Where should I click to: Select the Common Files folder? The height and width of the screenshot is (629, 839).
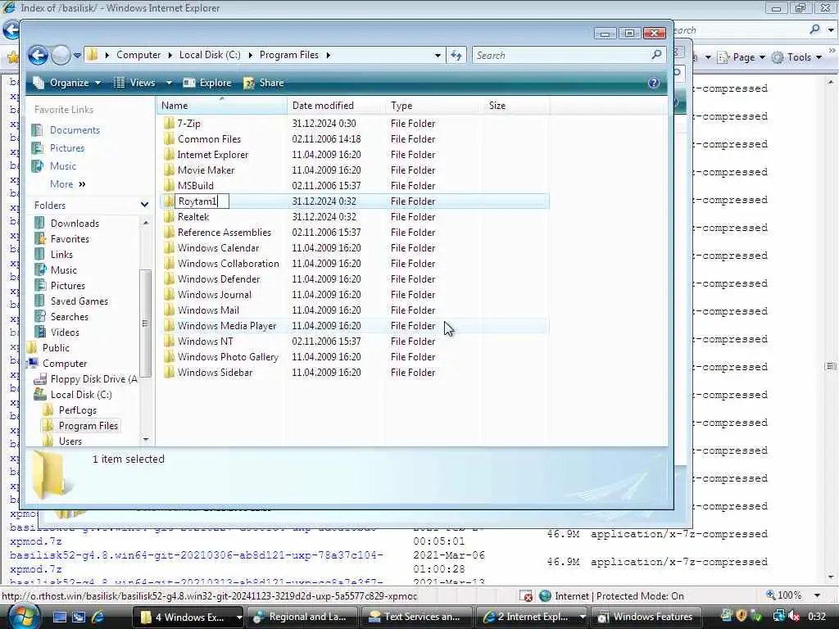click(x=209, y=139)
